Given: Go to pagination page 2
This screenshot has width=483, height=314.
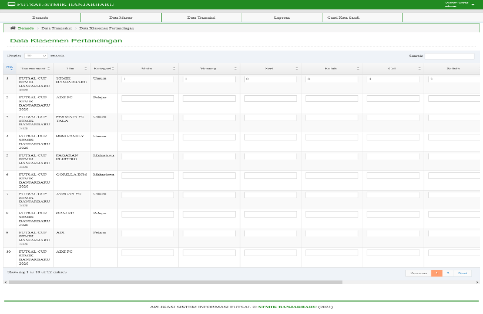Looking at the screenshot, I should coord(448,273).
